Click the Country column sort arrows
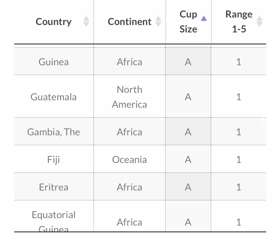 point(86,21)
